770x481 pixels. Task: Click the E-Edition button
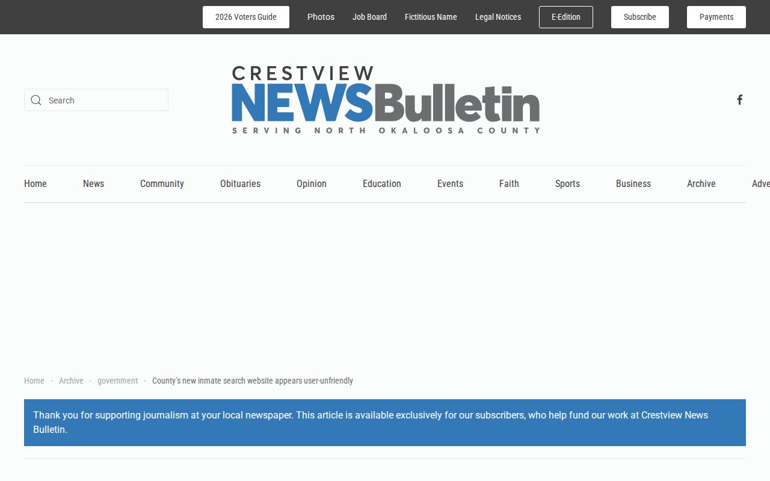tap(566, 17)
